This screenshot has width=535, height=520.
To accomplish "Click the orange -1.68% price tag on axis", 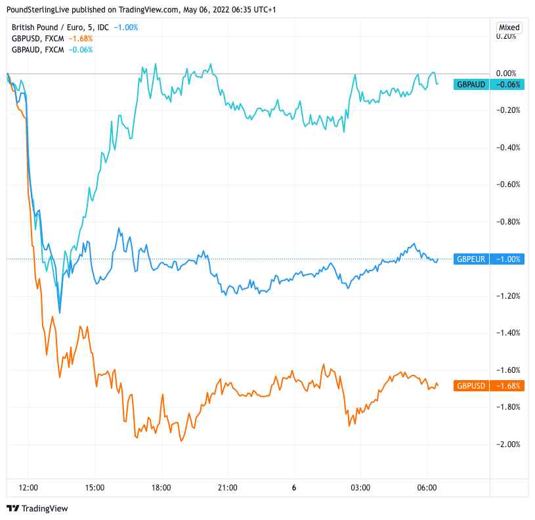I will (x=509, y=386).
